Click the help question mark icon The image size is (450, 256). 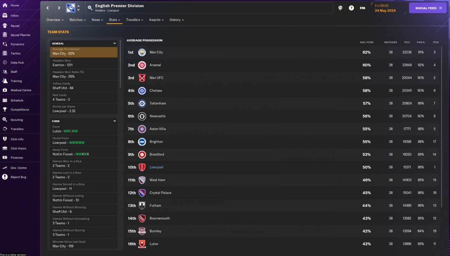(351, 8)
